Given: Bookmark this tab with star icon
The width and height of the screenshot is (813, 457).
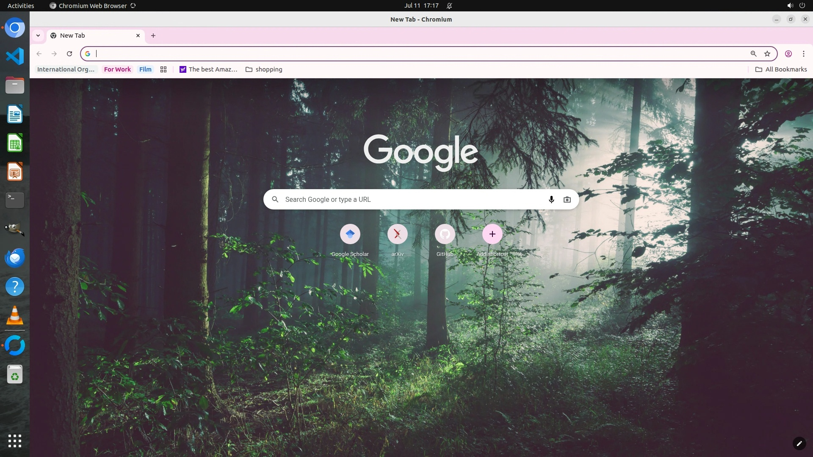Looking at the screenshot, I should pos(767,54).
